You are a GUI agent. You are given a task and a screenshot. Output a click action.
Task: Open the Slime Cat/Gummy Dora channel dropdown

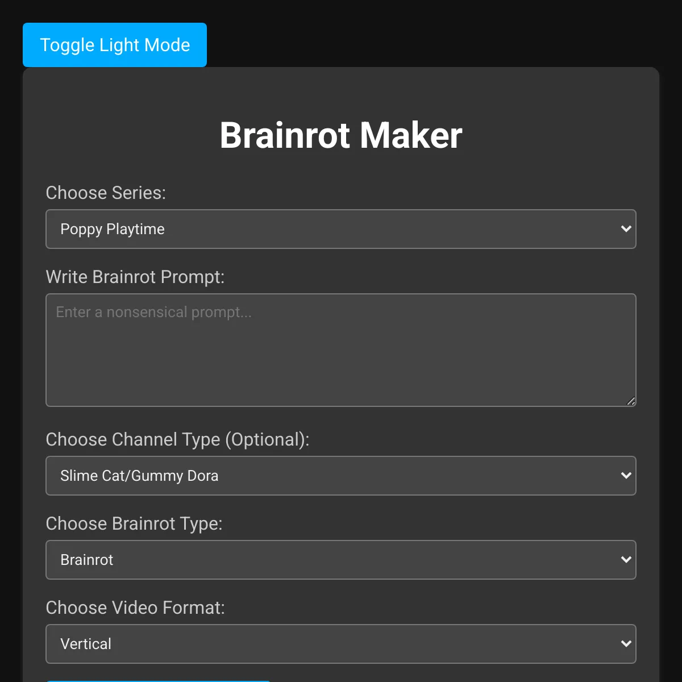341,476
